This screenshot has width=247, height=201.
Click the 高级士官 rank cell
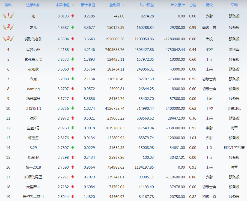(209, 28)
